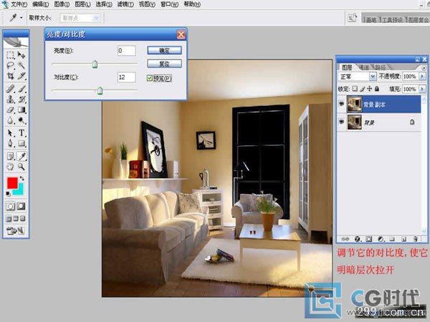
Task: Select the Slice tool
Action: tap(21, 76)
